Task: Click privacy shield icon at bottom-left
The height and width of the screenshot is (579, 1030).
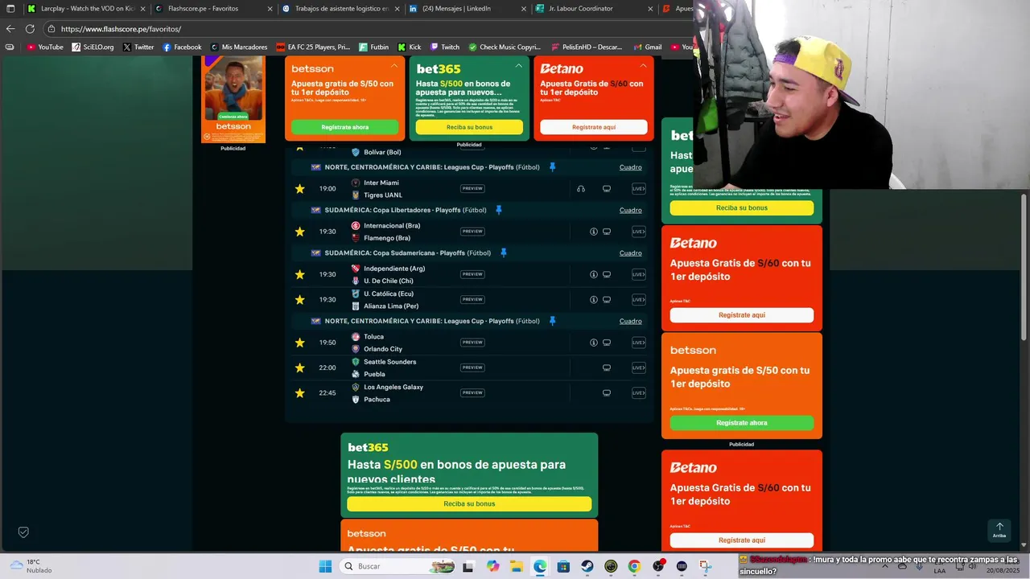Action: click(x=23, y=532)
